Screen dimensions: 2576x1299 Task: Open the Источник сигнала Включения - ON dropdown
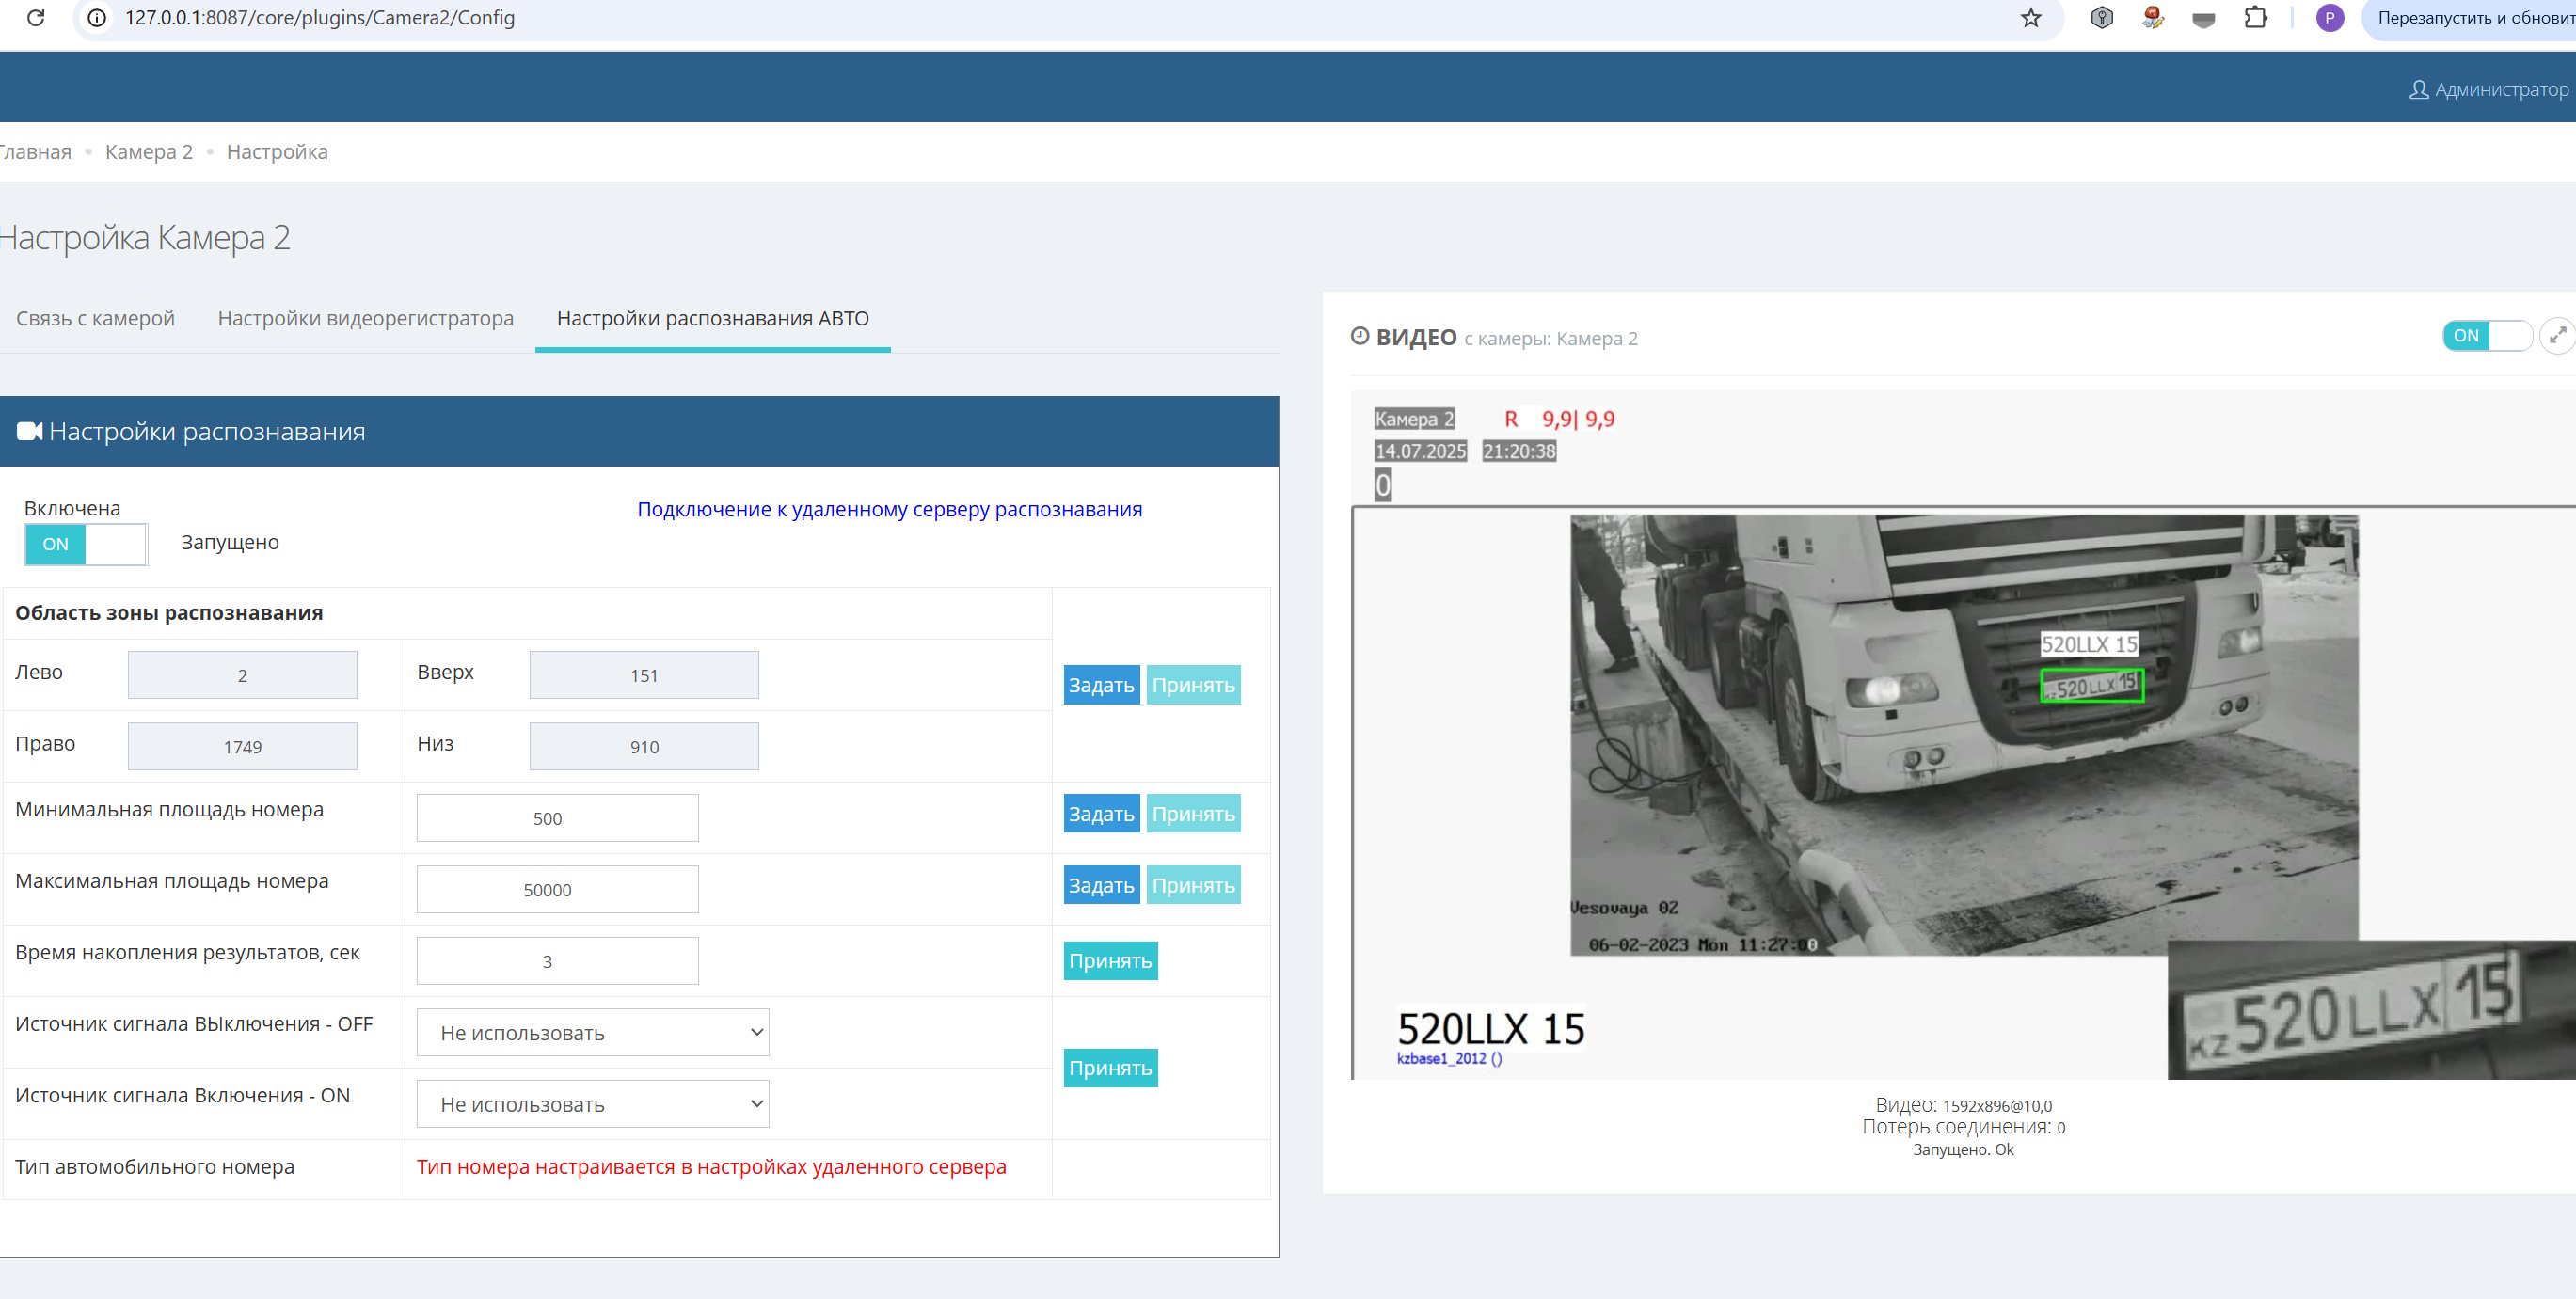592,1104
